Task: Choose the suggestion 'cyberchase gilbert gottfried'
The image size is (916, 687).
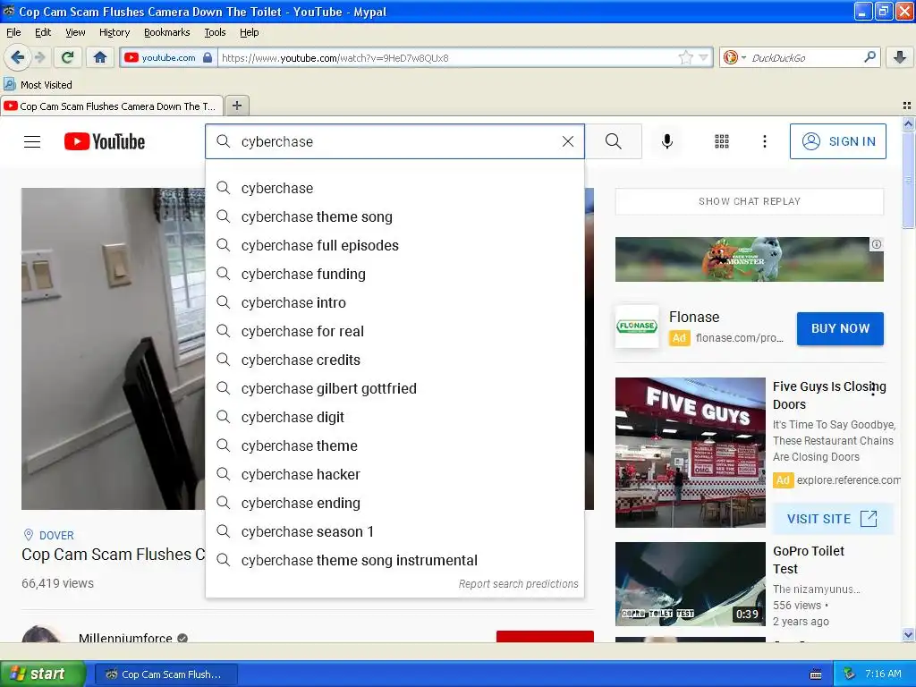Action: (x=394, y=388)
